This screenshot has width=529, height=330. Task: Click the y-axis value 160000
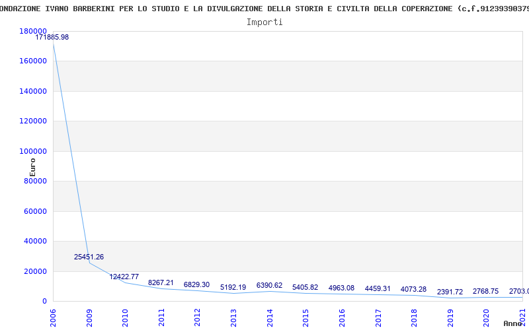33,61
